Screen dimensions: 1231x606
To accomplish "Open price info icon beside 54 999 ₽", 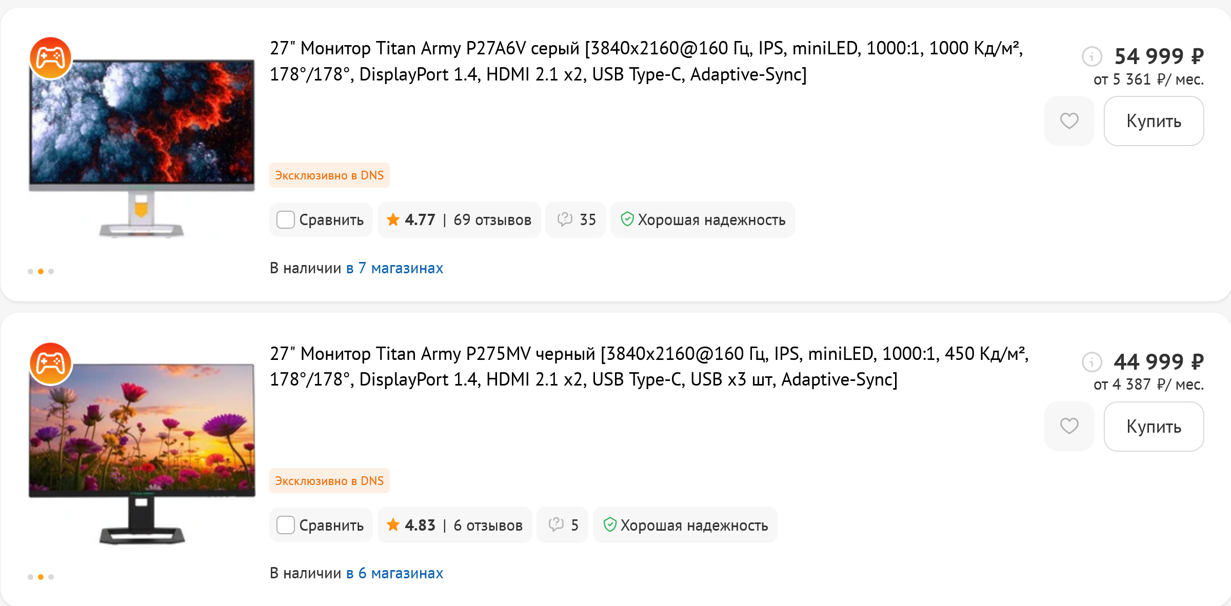I will tap(1092, 56).
